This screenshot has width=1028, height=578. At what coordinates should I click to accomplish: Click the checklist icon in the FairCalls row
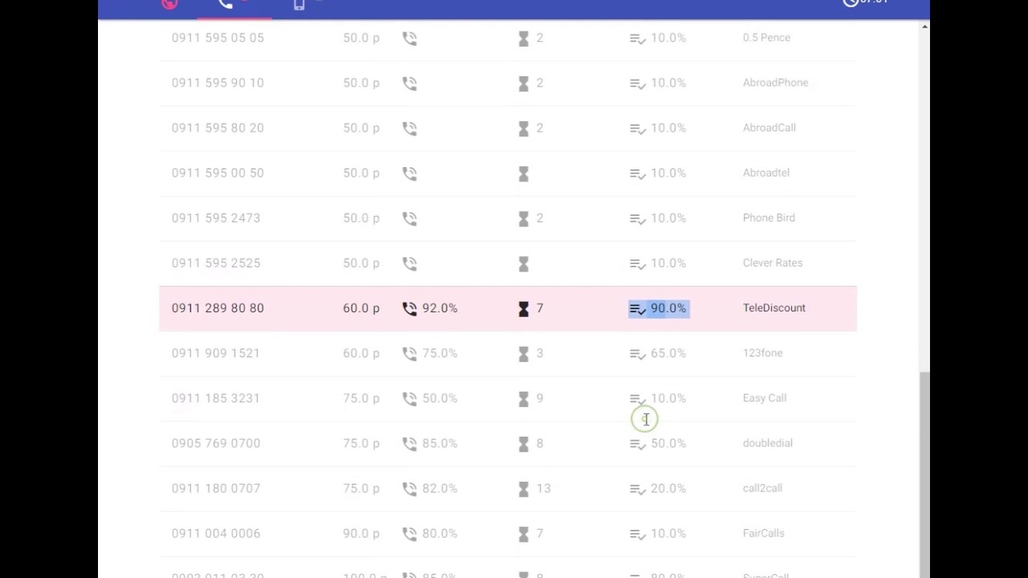coord(638,533)
